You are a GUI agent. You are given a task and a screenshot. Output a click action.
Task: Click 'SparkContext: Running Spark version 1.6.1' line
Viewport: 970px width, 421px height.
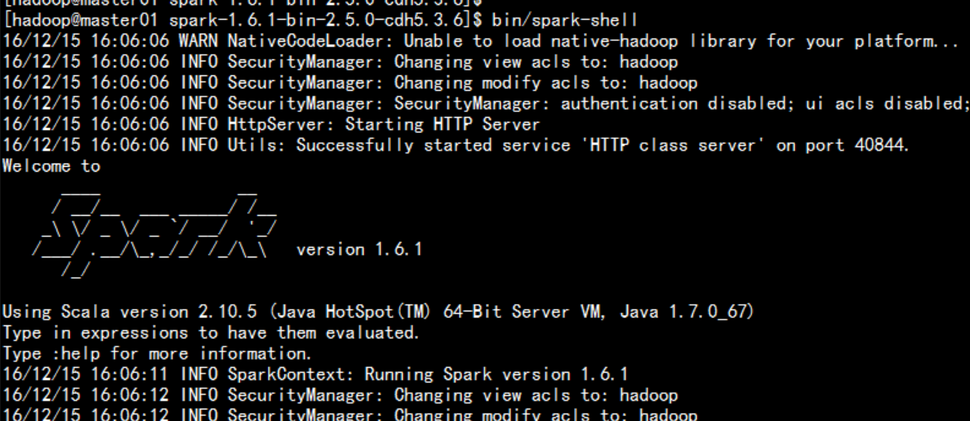427,374
